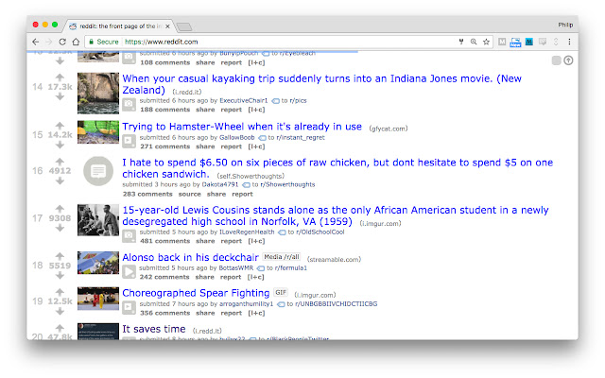The height and width of the screenshot is (378, 605).
Task: Click the address bar showing www.reddit.com
Action: (x=284, y=42)
